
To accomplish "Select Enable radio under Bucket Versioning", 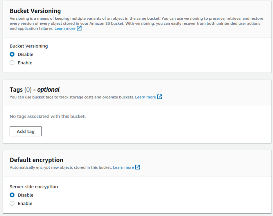I will (x=12, y=63).
